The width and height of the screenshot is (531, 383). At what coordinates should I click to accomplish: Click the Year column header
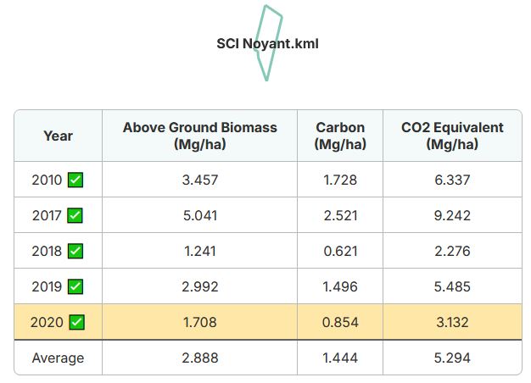[x=59, y=136]
